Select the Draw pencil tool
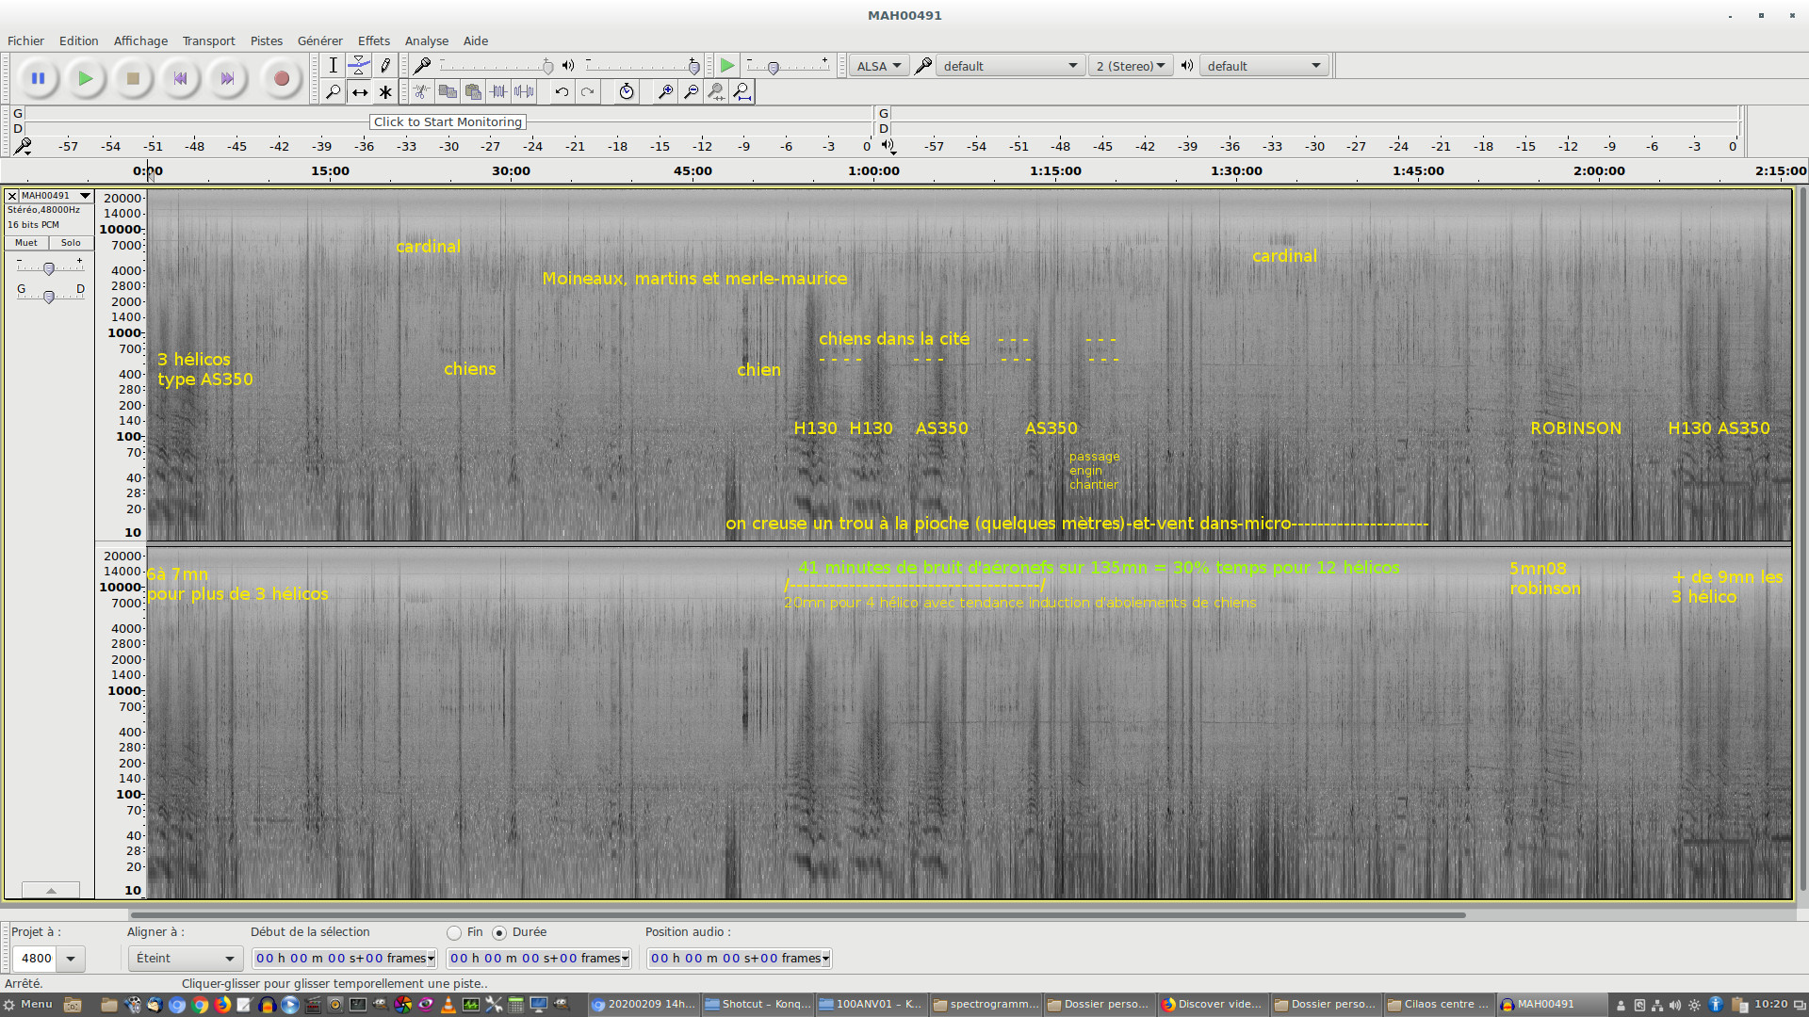This screenshot has height=1017, width=1809. click(x=385, y=65)
